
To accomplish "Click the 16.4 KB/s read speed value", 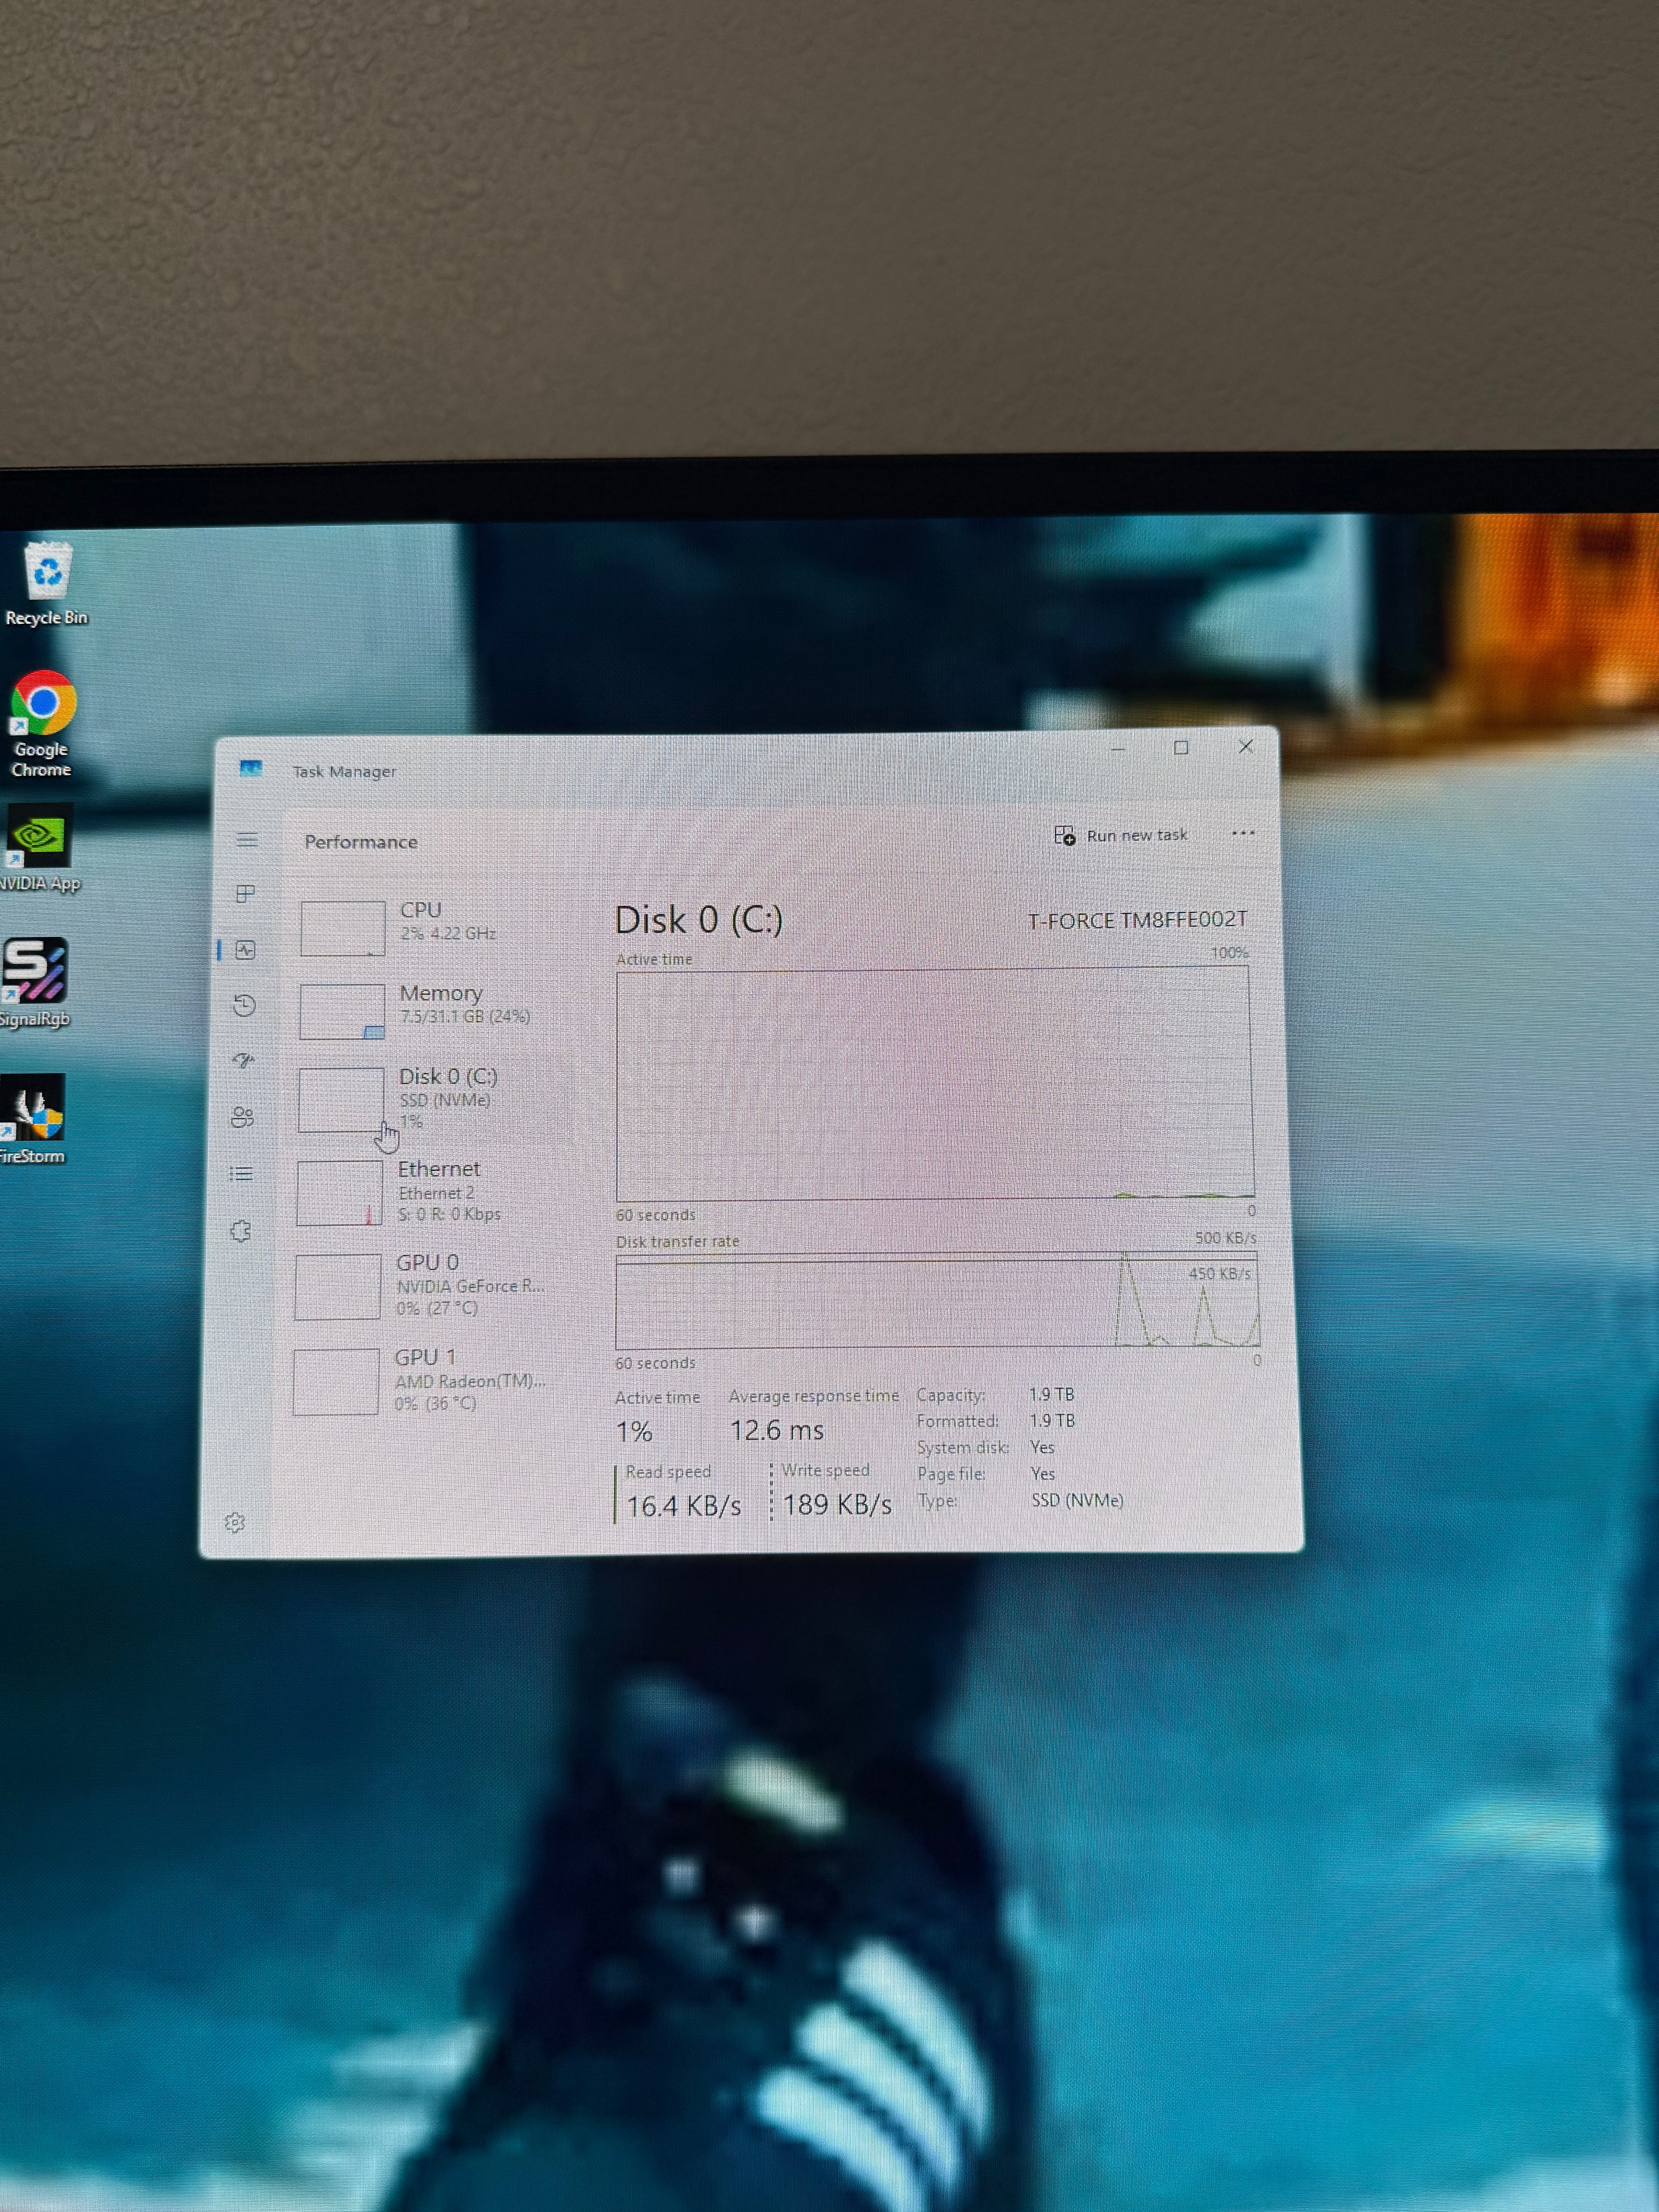I will (x=684, y=1506).
